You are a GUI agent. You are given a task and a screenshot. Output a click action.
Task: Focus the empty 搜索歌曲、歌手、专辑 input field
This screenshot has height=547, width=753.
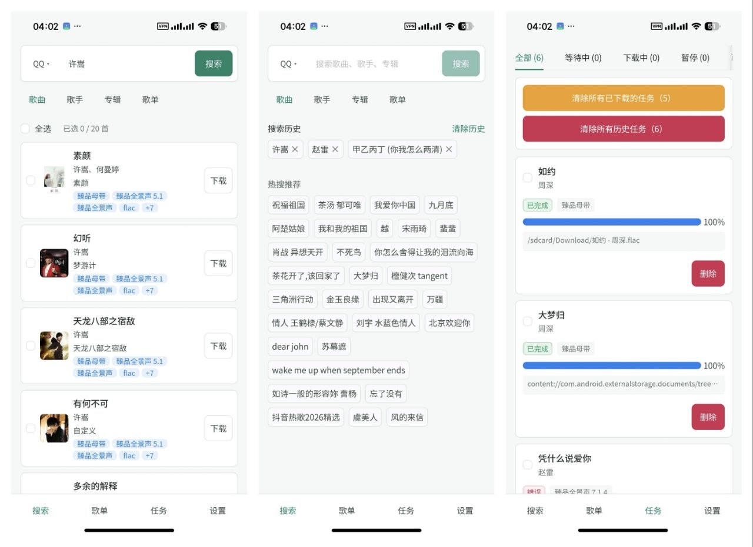click(374, 63)
